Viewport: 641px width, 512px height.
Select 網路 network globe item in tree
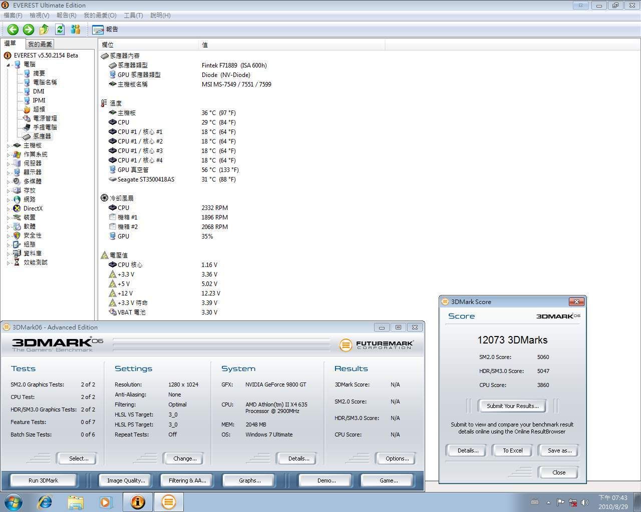(30, 199)
